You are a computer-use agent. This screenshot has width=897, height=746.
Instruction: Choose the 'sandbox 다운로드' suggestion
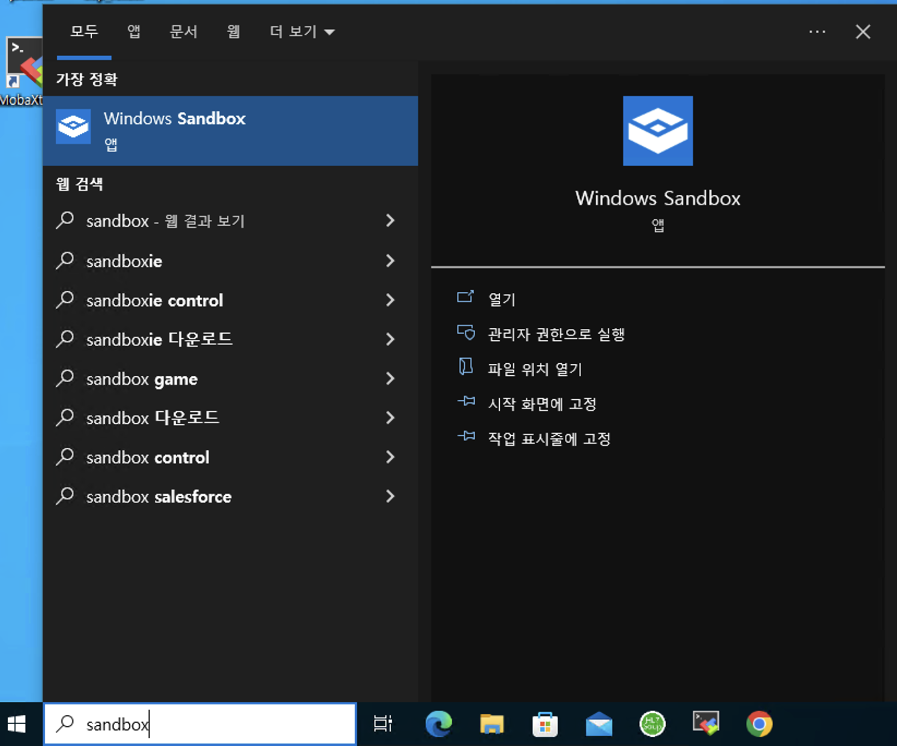coord(230,418)
